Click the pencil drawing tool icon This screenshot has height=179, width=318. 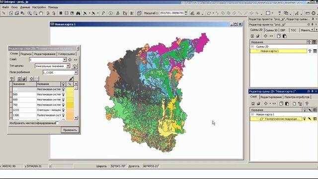click(x=192, y=13)
